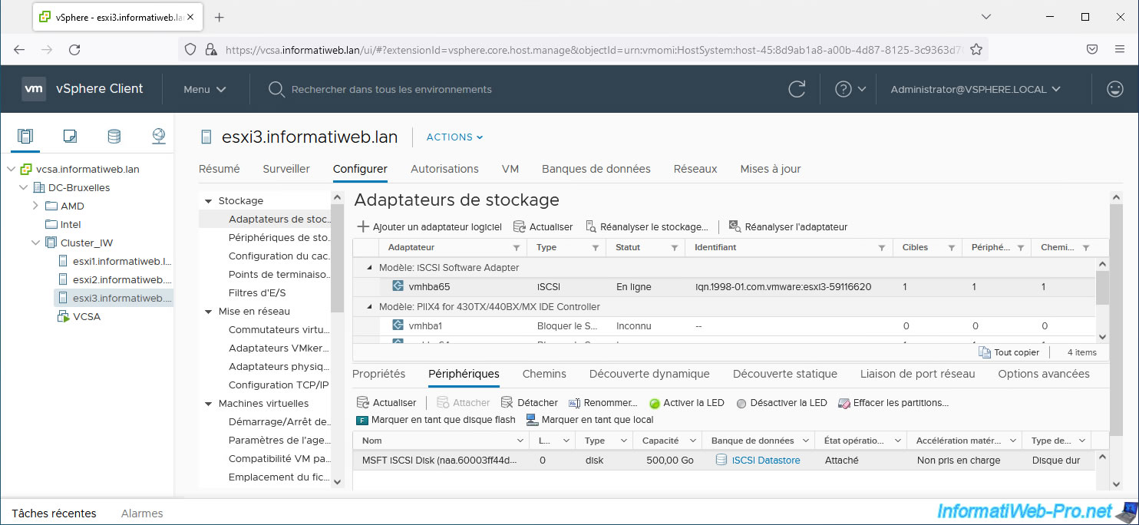1139x525 pixels.
Task: Open the iSCSI Datastore link
Action: tap(765, 461)
